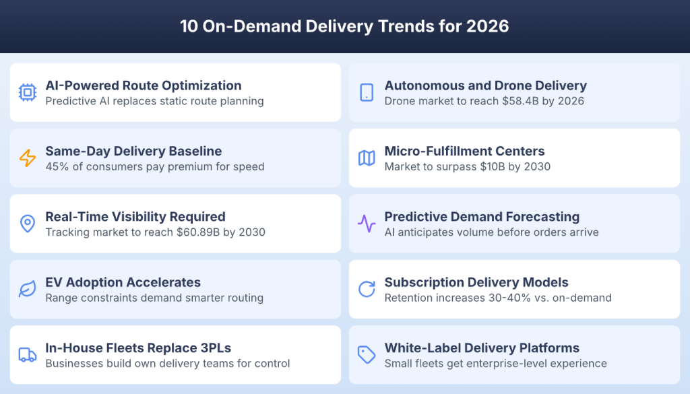The width and height of the screenshot is (690, 394).
Task: Click the truck icon beside In-House Fleets
Action: (x=27, y=355)
